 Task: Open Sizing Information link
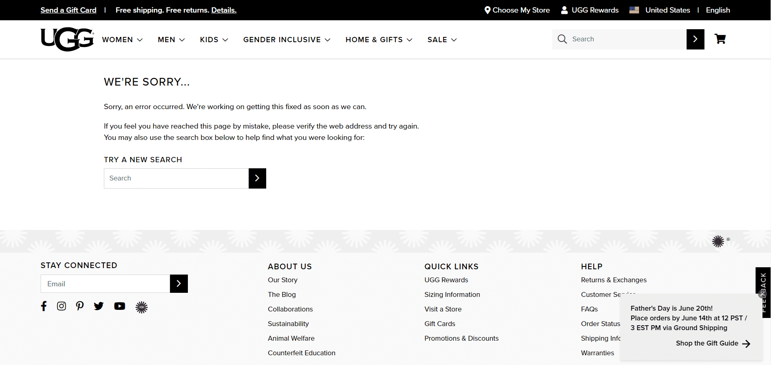click(452, 294)
